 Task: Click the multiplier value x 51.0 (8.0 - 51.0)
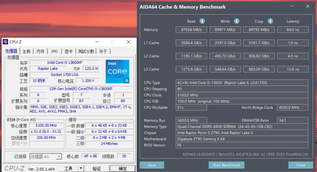(46, 132)
